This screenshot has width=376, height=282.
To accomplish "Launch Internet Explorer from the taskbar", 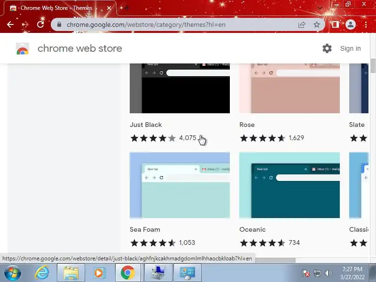I will click(x=42, y=273).
